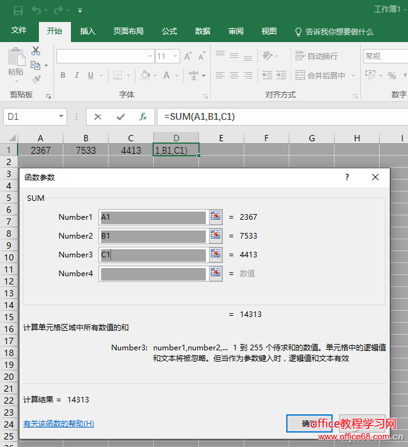Expand the number format 常规 combo box
The image size is (408, 447).
coord(385,57)
